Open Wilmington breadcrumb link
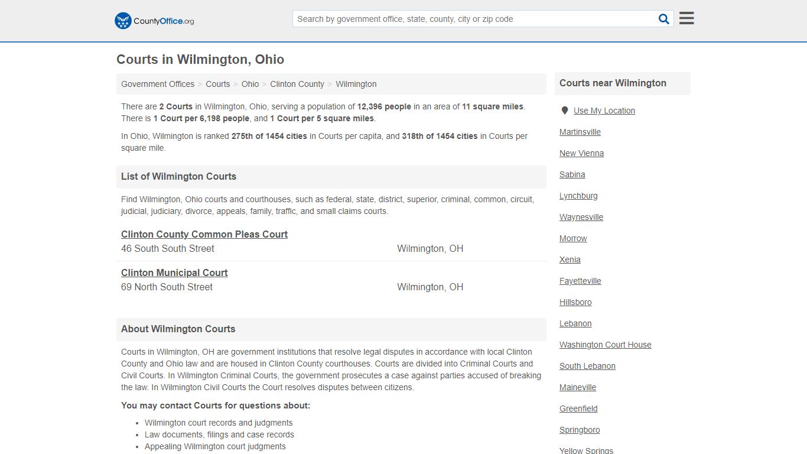 [x=356, y=84]
